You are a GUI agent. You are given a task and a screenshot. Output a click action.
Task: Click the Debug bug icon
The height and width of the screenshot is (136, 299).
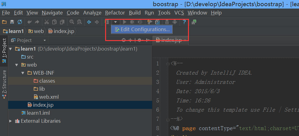point(132,22)
